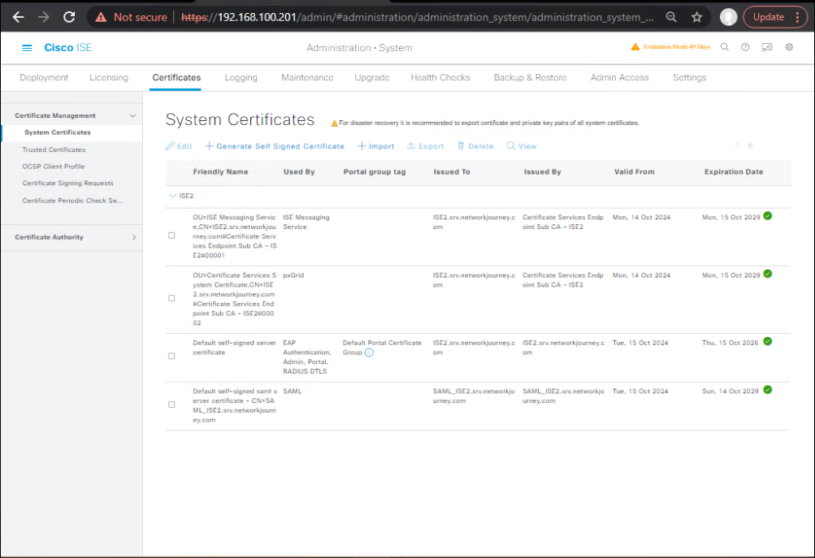Open the header gear settings icon
Image resolution: width=815 pixels, height=558 pixels.
click(789, 47)
